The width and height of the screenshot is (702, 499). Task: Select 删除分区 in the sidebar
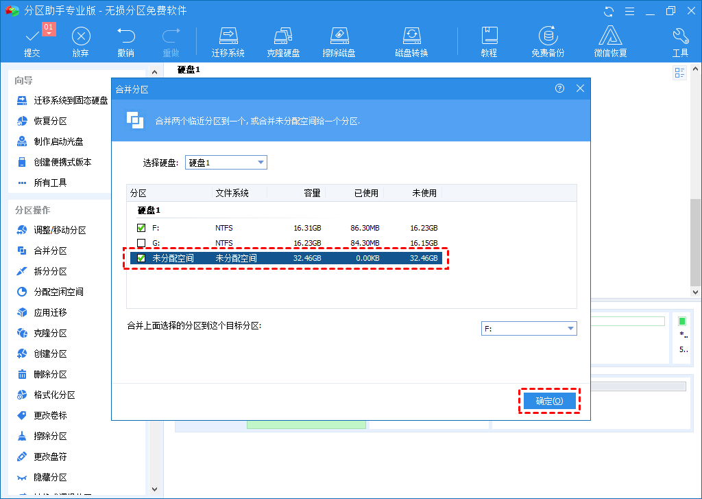[50, 374]
